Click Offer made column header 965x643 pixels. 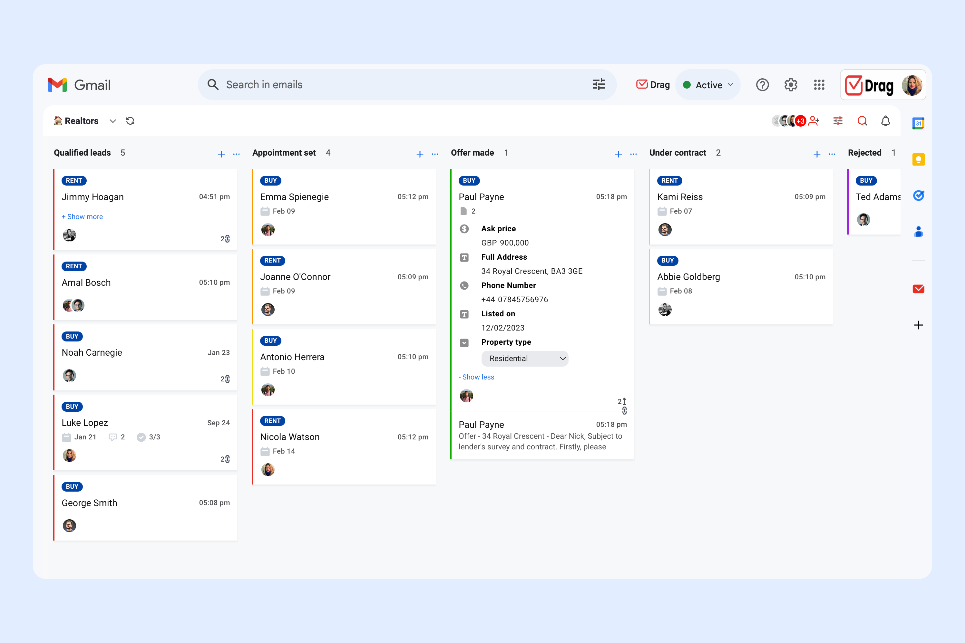472,153
